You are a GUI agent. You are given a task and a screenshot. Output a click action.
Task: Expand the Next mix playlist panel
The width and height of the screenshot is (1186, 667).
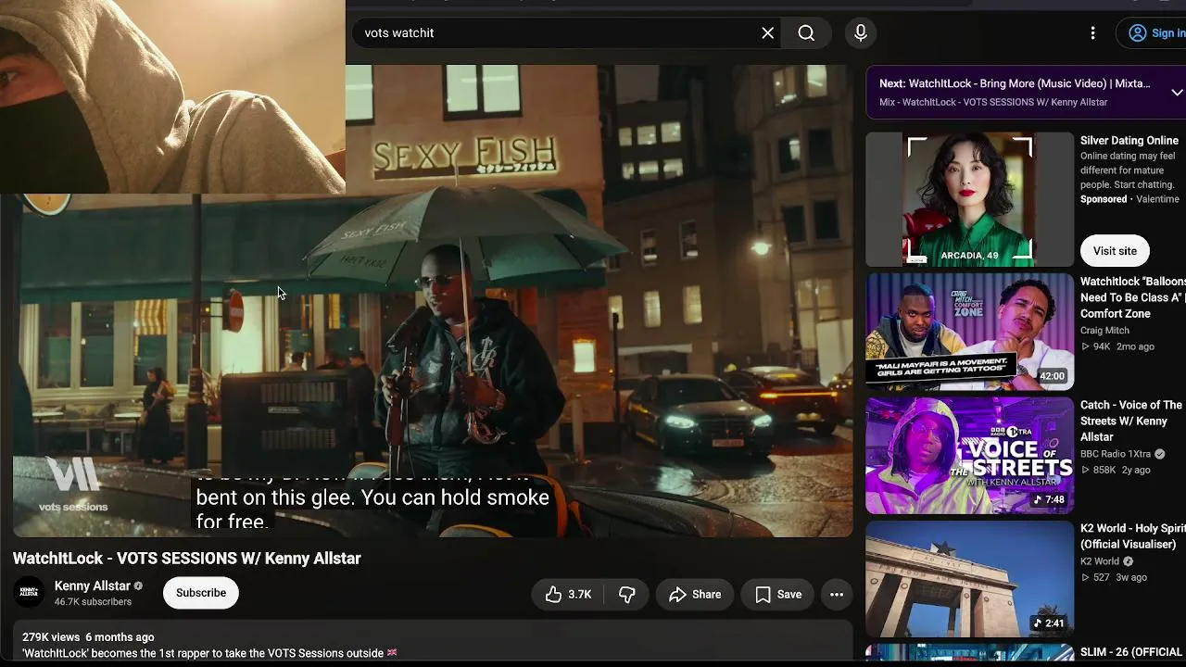1177,93
